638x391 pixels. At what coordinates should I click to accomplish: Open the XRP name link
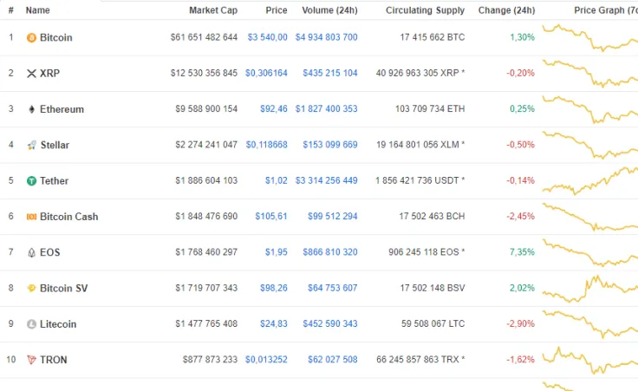(x=49, y=74)
